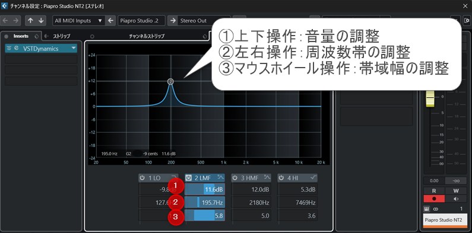
Task: Open VSTDynamics plugin editor 'e' icon
Action: click(x=16, y=48)
